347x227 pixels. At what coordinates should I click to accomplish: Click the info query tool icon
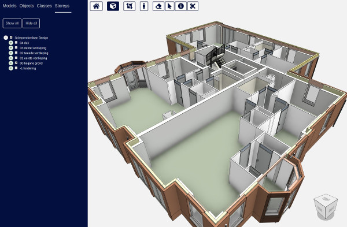click(181, 6)
